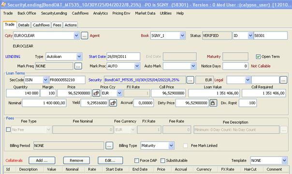Enable the No Fee checkbox
292x174 pixels.
point(8,130)
